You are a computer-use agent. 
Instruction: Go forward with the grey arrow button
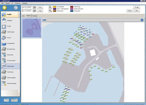[x=16, y=8]
